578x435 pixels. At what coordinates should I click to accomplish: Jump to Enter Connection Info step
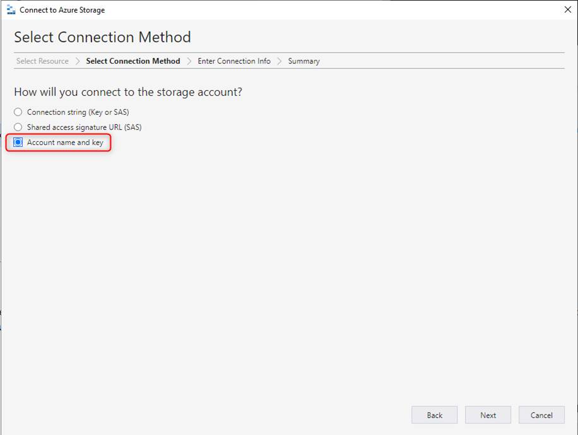click(234, 61)
